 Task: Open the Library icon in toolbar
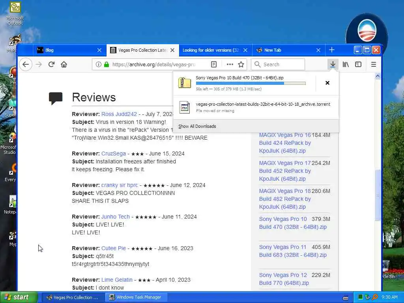tap(346, 64)
